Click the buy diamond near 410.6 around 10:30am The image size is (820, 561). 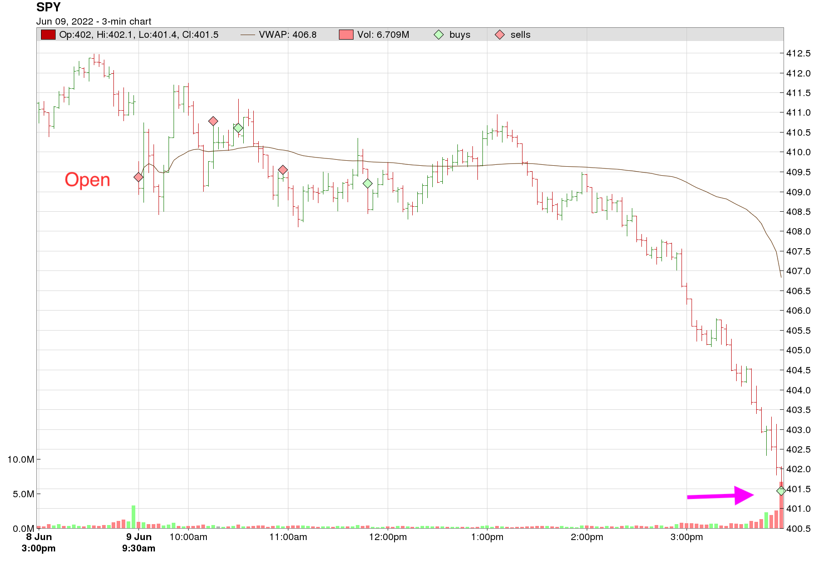click(x=238, y=128)
